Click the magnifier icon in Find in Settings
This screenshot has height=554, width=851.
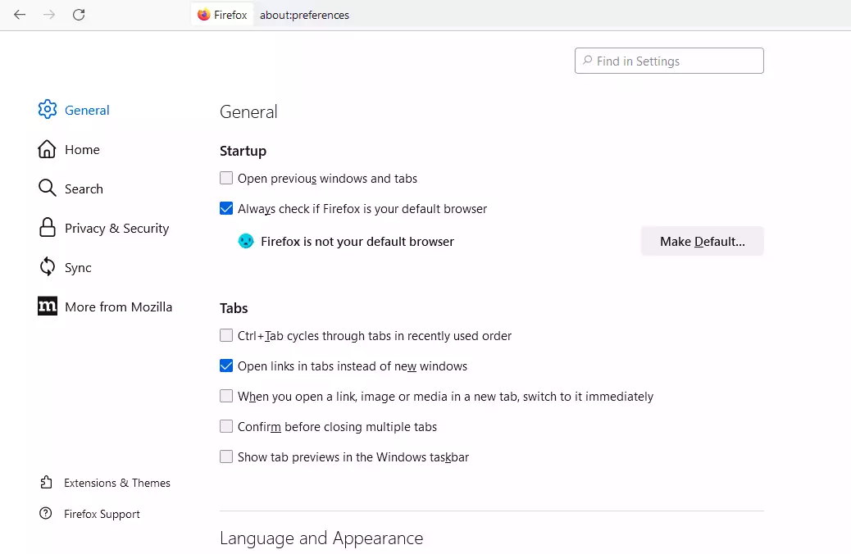(x=587, y=60)
